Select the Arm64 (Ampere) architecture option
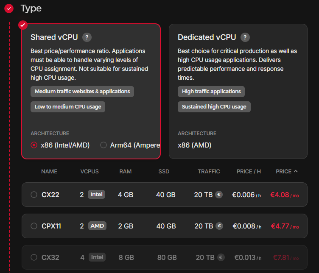The image size is (319, 273). pos(104,145)
